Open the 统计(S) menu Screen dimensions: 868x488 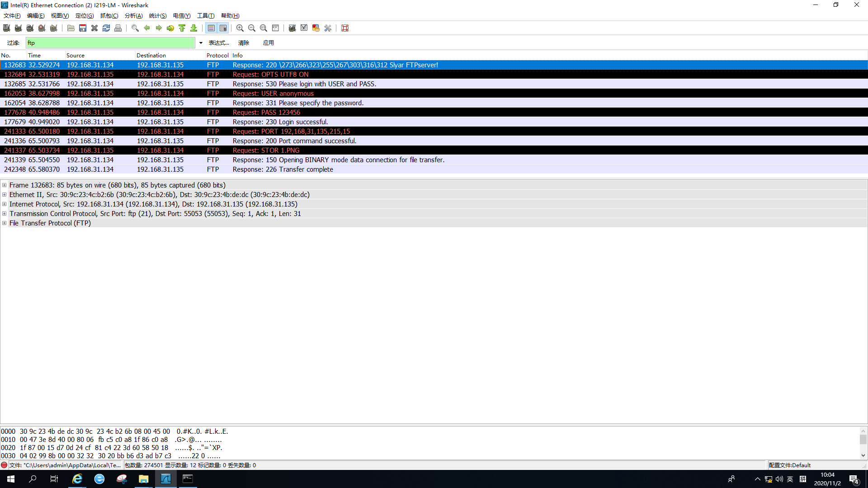tap(158, 16)
